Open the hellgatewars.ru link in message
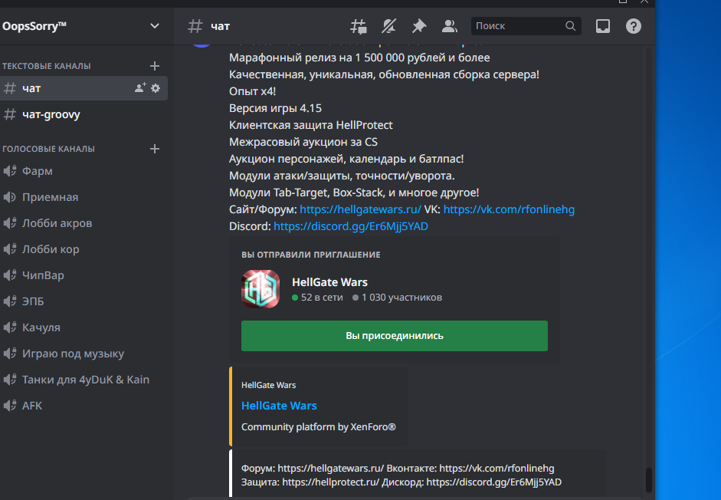Image resolution: width=721 pixels, height=500 pixels. point(360,209)
